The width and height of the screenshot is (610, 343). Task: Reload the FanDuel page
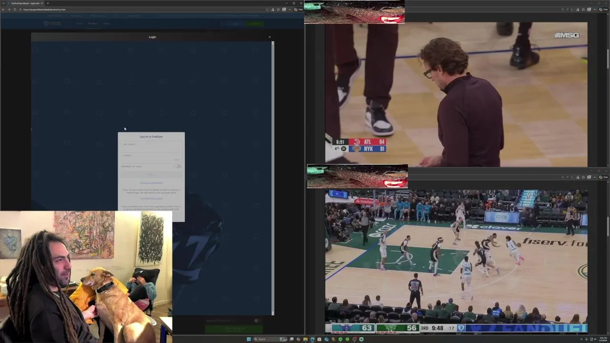click(x=14, y=10)
